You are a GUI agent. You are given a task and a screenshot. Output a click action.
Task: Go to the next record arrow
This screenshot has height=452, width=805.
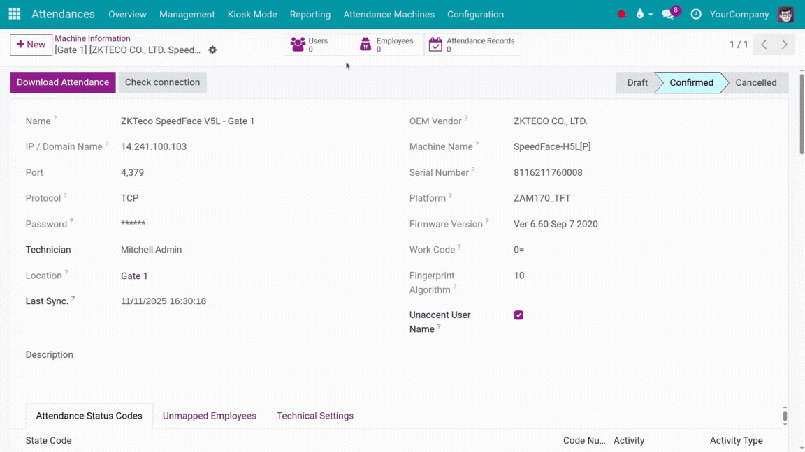785,45
